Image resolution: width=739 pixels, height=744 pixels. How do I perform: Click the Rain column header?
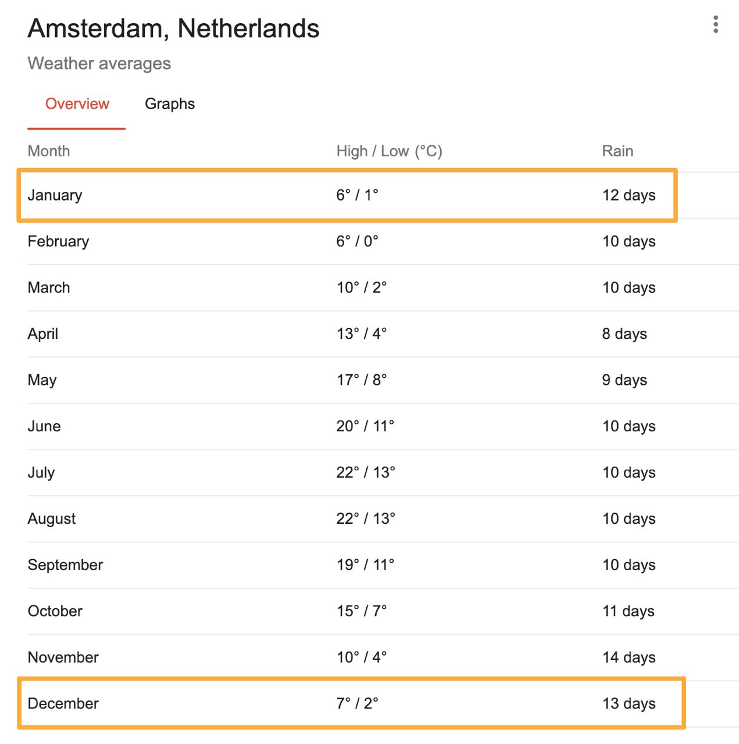[617, 151]
